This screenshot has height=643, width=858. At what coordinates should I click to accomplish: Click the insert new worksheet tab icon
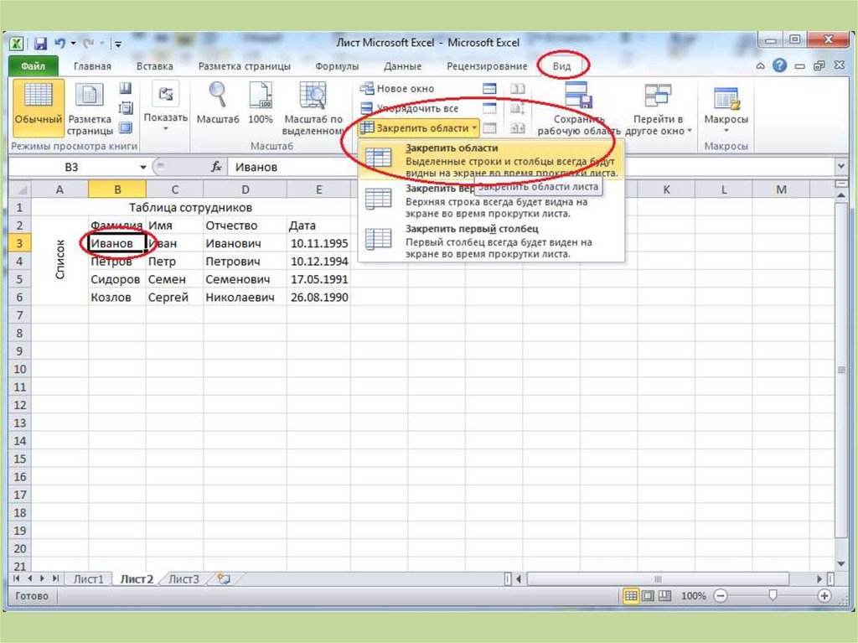[224, 578]
